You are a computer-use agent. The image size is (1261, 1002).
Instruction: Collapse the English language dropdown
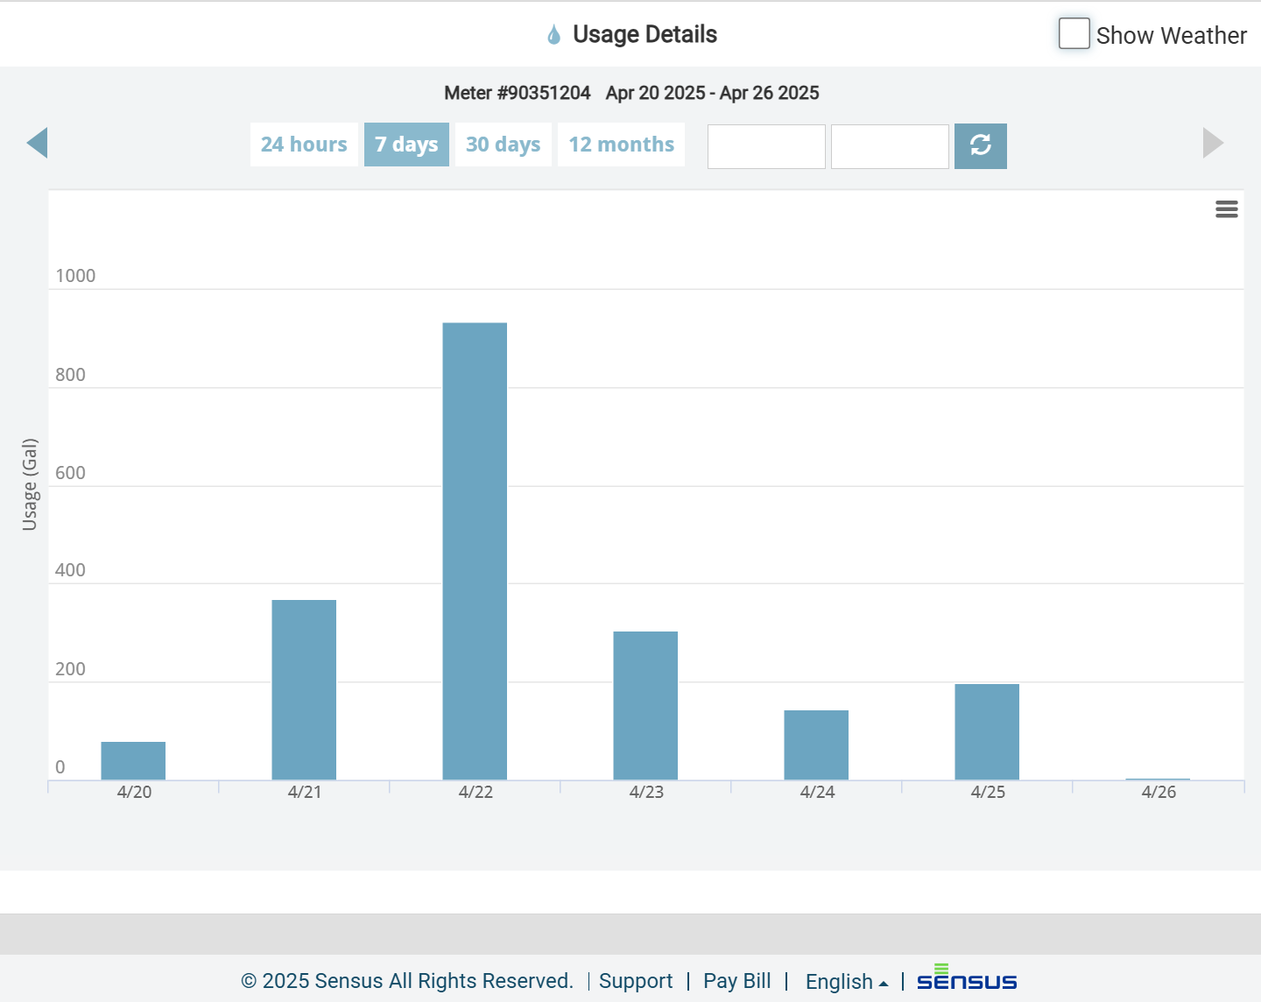coord(846,981)
